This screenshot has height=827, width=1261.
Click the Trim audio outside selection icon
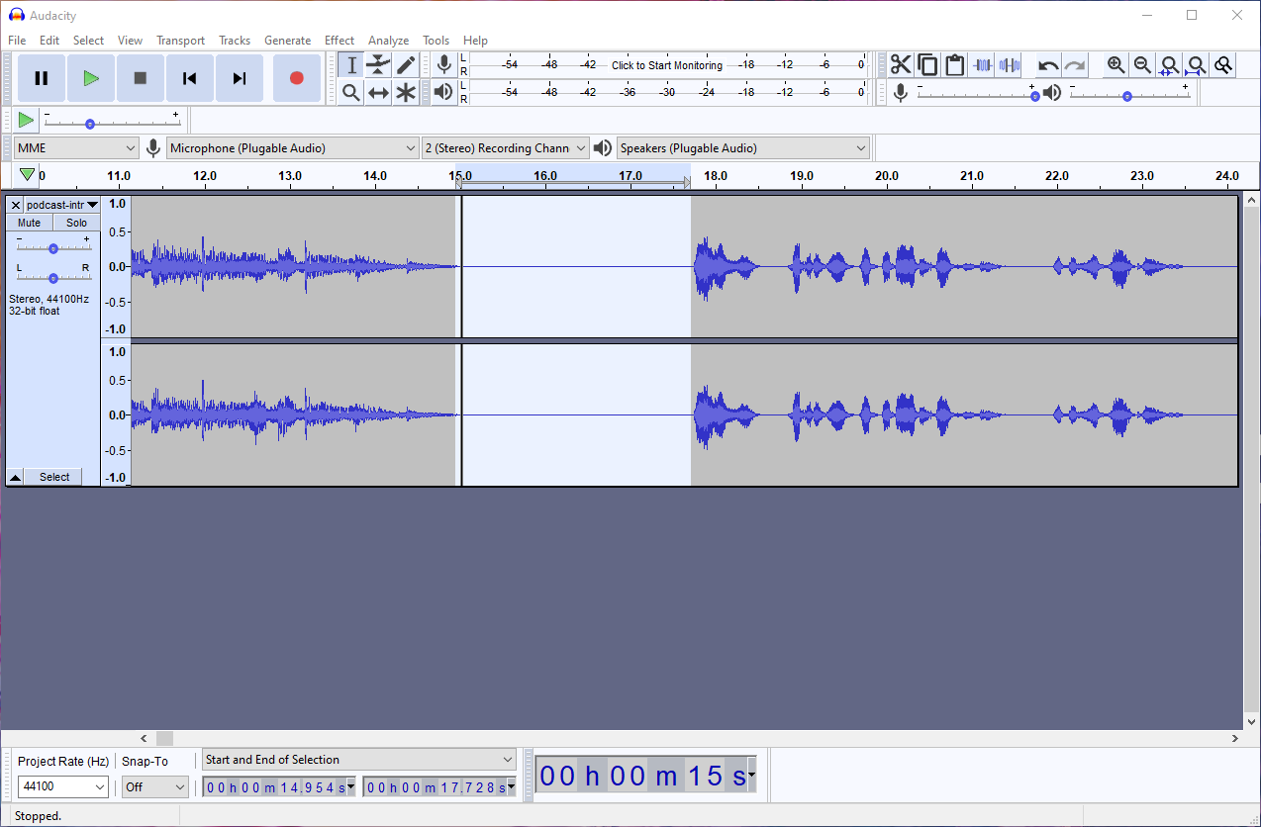(982, 65)
